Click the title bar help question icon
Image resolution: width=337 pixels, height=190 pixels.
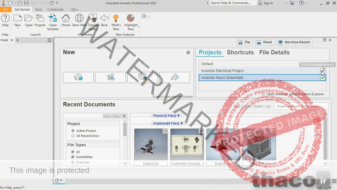click(301, 3)
